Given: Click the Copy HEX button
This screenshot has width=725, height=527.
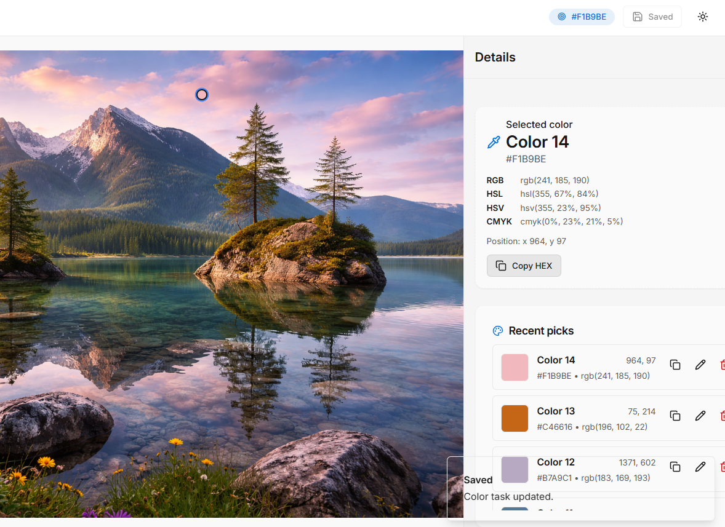Looking at the screenshot, I should coord(524,266).
